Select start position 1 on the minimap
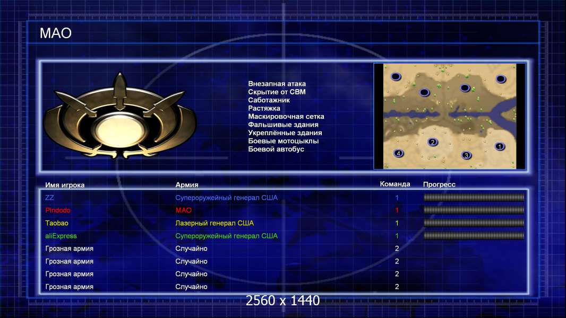This screenshot has width=566, height=318. pyautogui.click(x=500, y=146)
